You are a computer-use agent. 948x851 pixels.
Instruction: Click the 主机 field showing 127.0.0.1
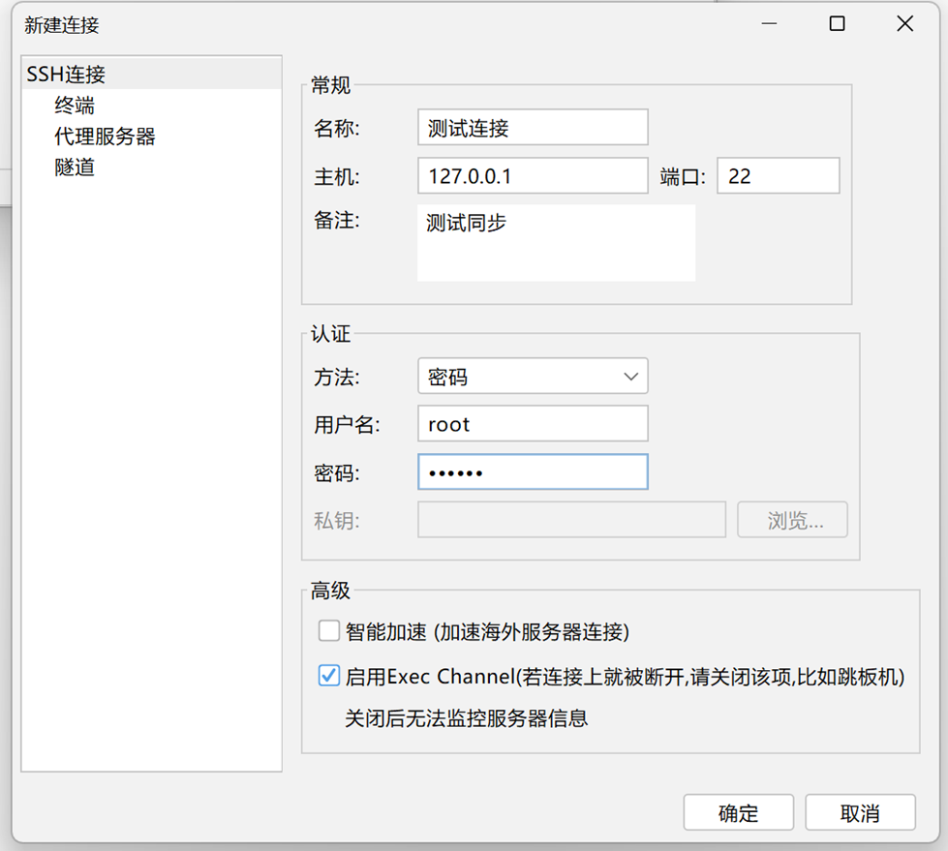[x=533, y=177]
